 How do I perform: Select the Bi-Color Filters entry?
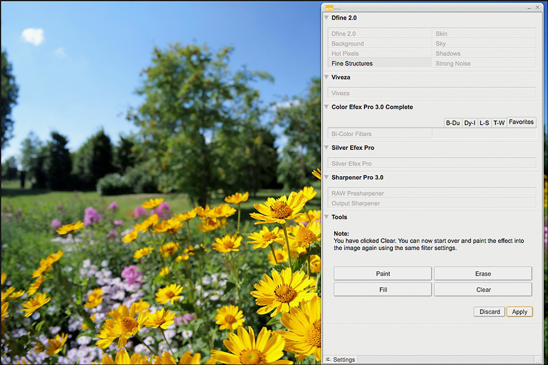pyautogui.click(x=380, y=134)
